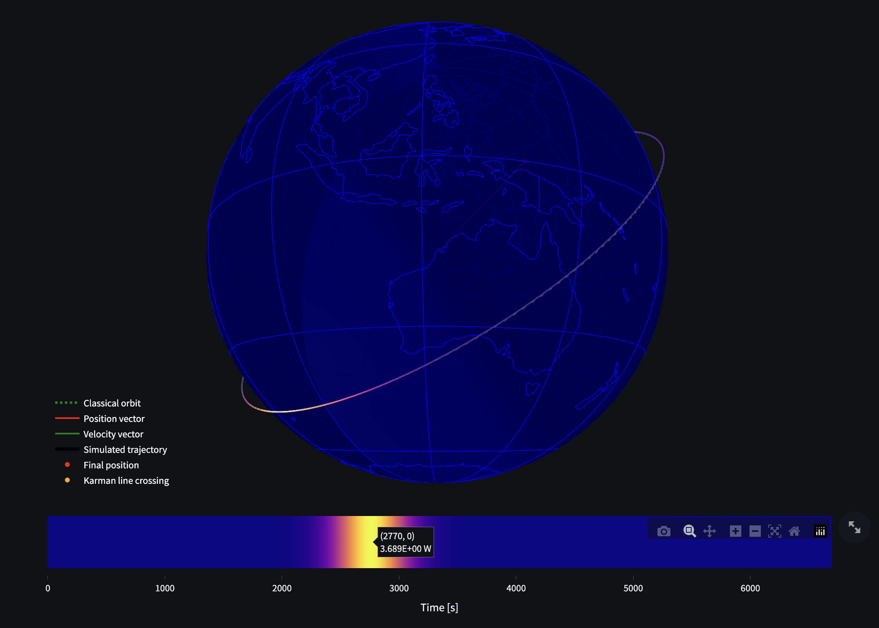Reset axes with the home icon
Viewport: 879px width, 628px height.
click(794, 531)
